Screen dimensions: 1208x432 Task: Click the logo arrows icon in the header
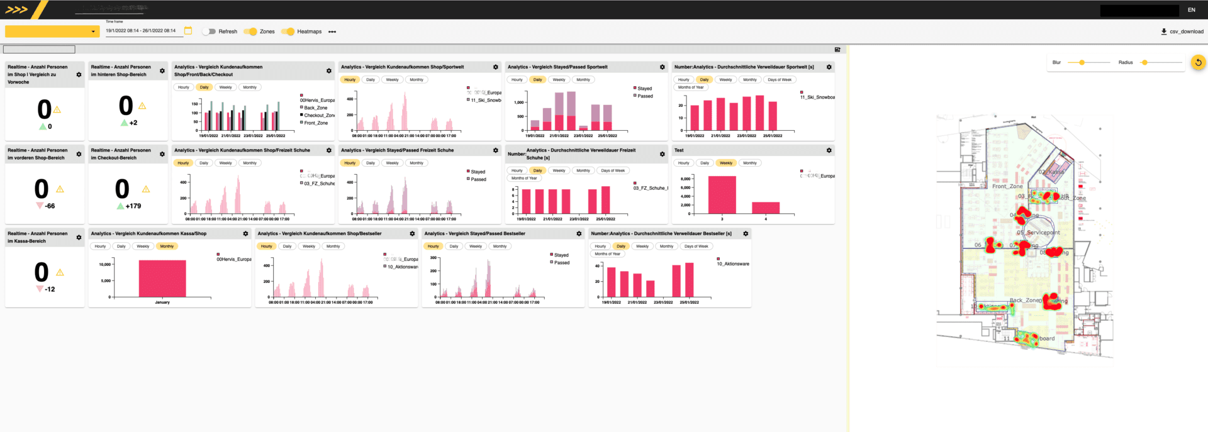point(16,9)
